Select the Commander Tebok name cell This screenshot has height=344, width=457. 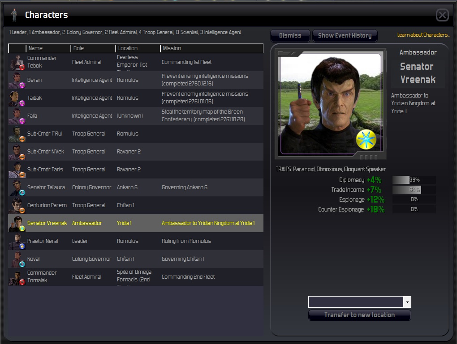(42, 62)
